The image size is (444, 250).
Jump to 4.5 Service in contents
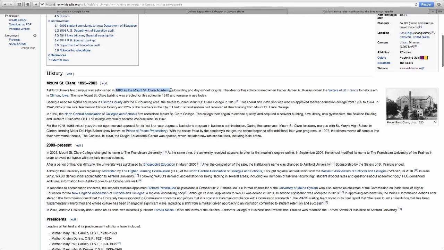[62, 16]
